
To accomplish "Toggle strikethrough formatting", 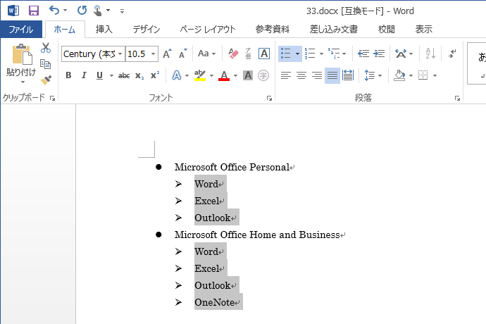I will point(124,75).
